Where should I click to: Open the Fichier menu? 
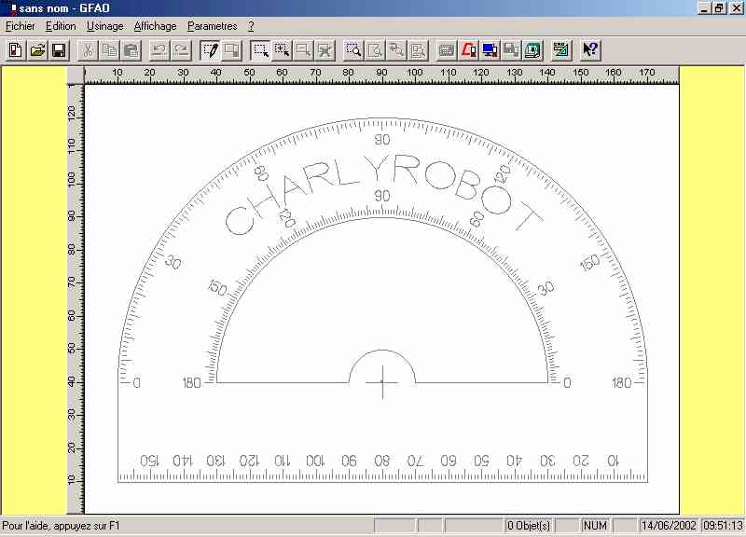tap(21, 26)
